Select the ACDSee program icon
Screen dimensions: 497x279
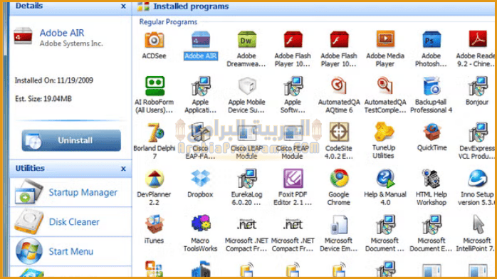point(154,40)
